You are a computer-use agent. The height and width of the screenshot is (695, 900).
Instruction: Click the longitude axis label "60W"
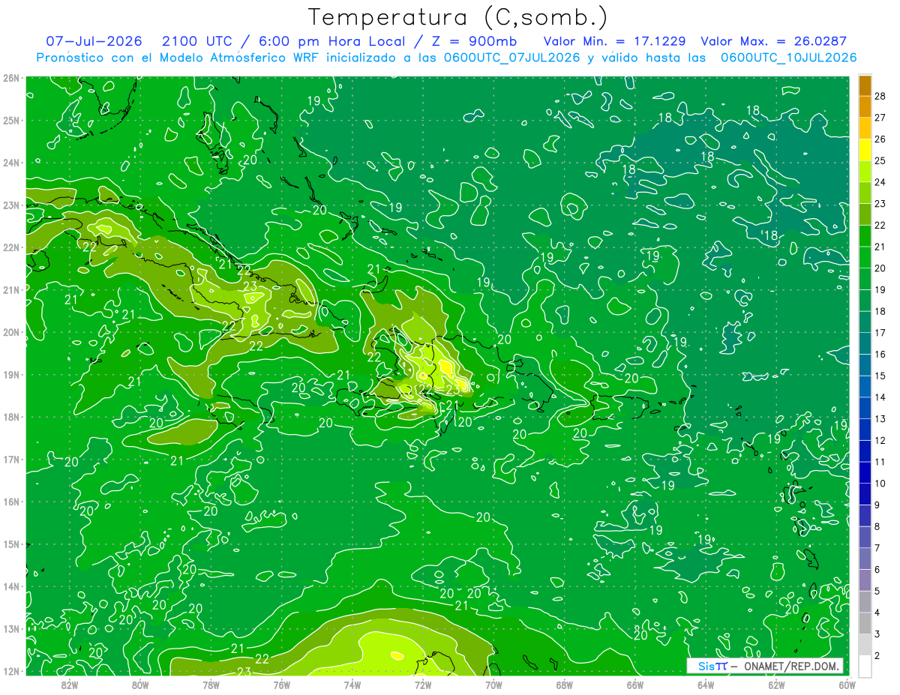point(847,685)
